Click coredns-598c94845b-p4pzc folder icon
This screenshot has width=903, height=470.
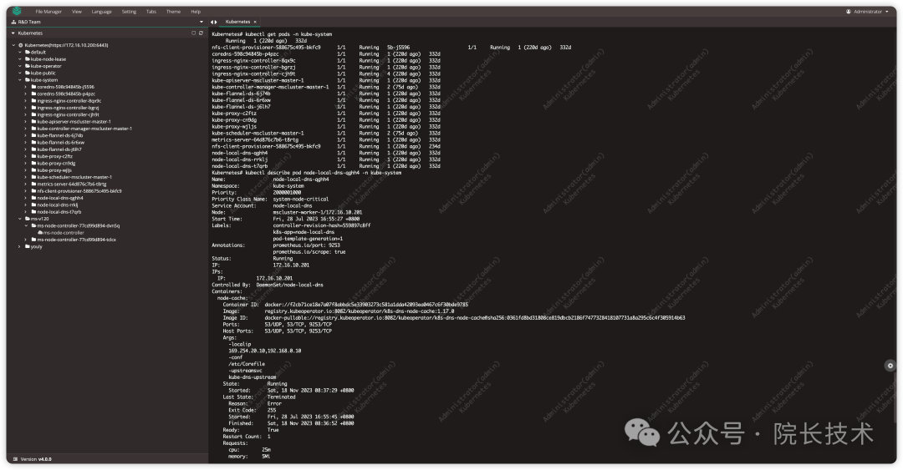[33, 93]
